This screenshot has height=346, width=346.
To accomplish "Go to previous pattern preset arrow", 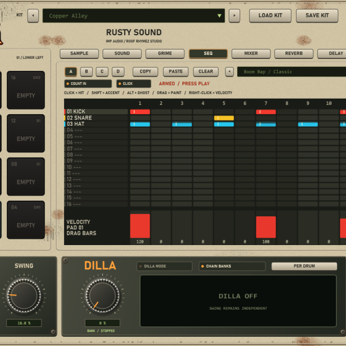I will click(x=230, y=72).
